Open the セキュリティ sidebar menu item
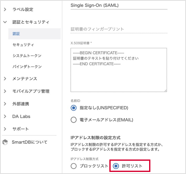Viewport: 186px width, 174px height. pyautogui.click(x=23, y=45)
